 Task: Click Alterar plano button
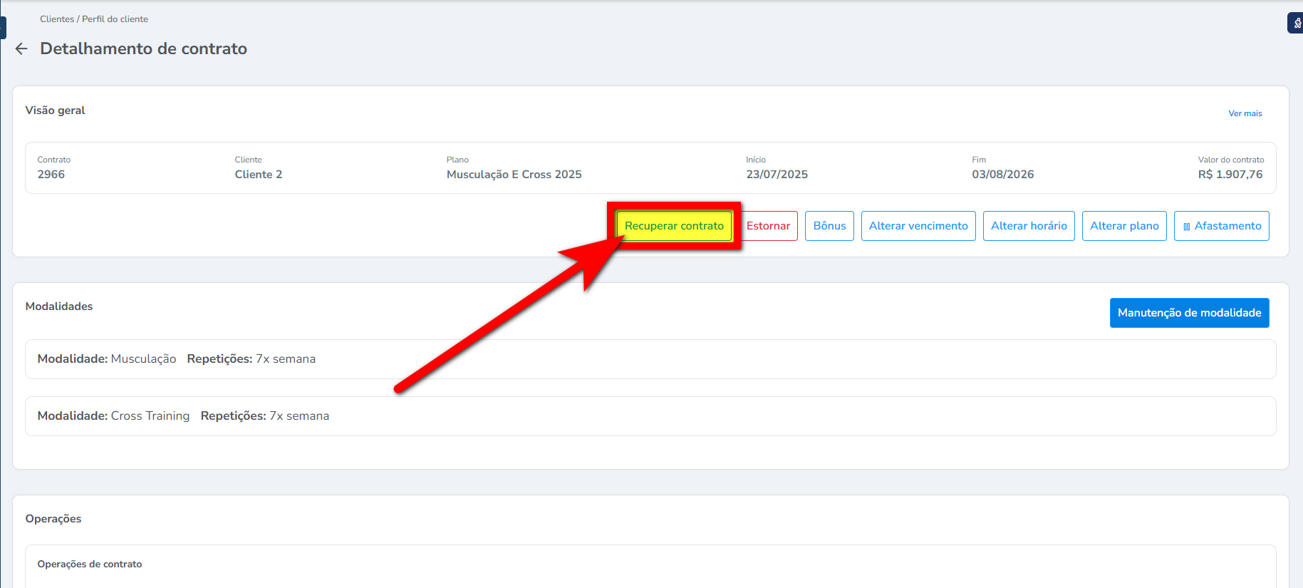(x=1123, y=226)
